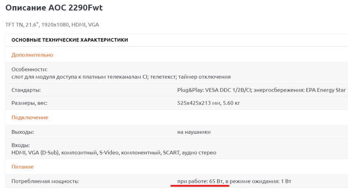The width and height of the screenshot is (348, 188).
Task: Click the red underline beneath the power value
Action: [x=200, y=186]
